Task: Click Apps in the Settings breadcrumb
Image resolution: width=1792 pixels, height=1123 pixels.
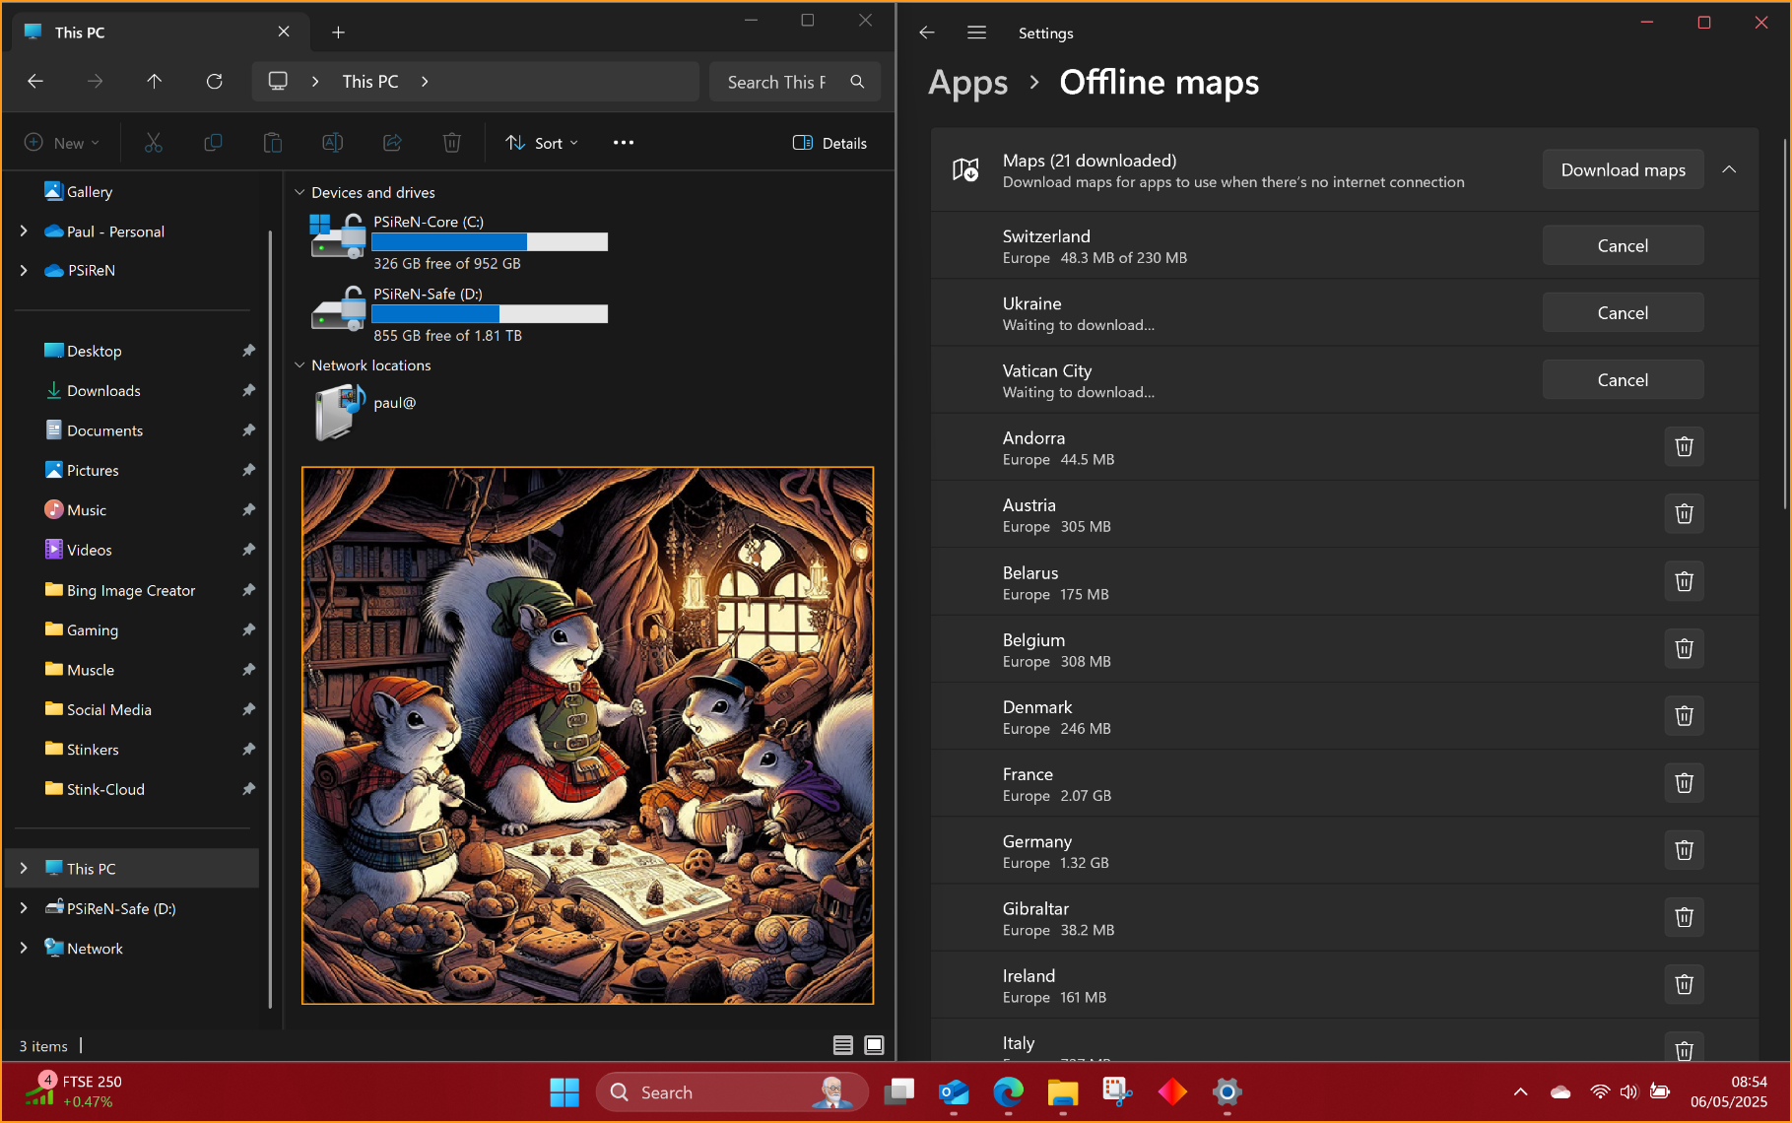Action: (967, 82)
